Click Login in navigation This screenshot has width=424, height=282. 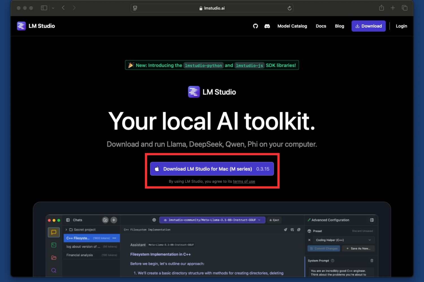401,26
